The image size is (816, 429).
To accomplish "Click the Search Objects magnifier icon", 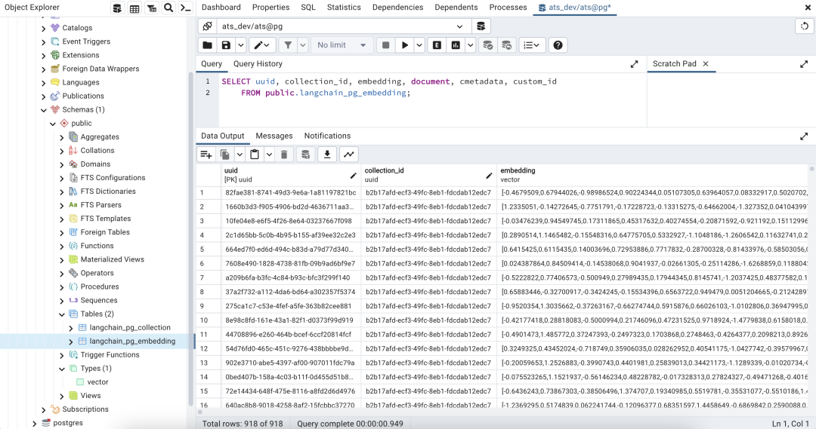I will [x=168, y=8].
